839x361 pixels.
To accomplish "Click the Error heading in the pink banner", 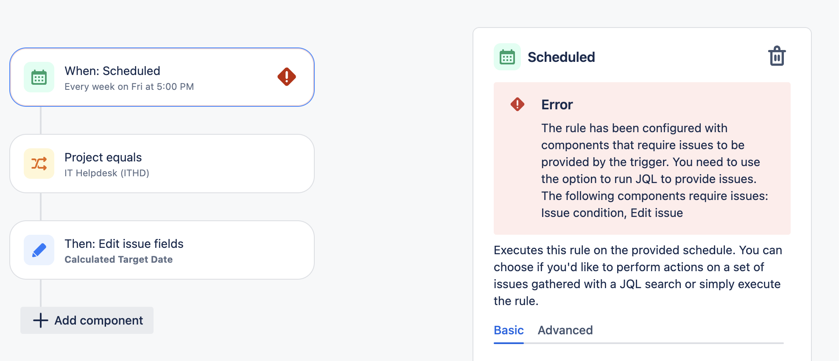I will [557, 104].
